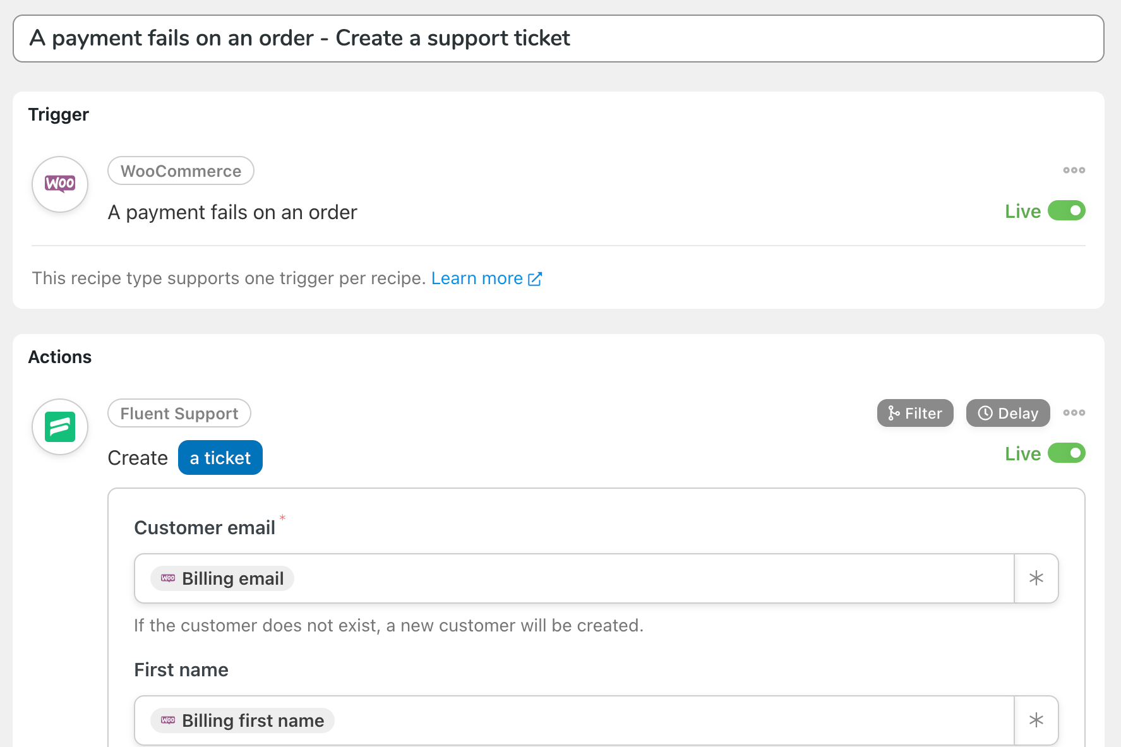1121x747 pixels.
Task: Toggle the trigger Live switch off
Action: (1067, 211)
